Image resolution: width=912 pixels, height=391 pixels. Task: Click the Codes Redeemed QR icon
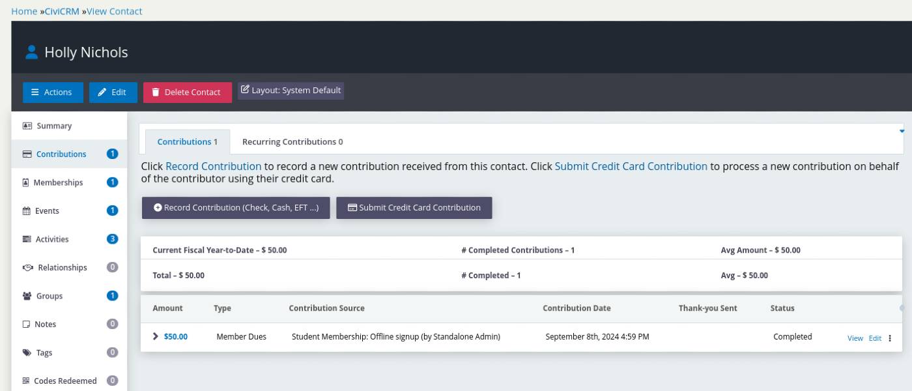coord(25,381)
